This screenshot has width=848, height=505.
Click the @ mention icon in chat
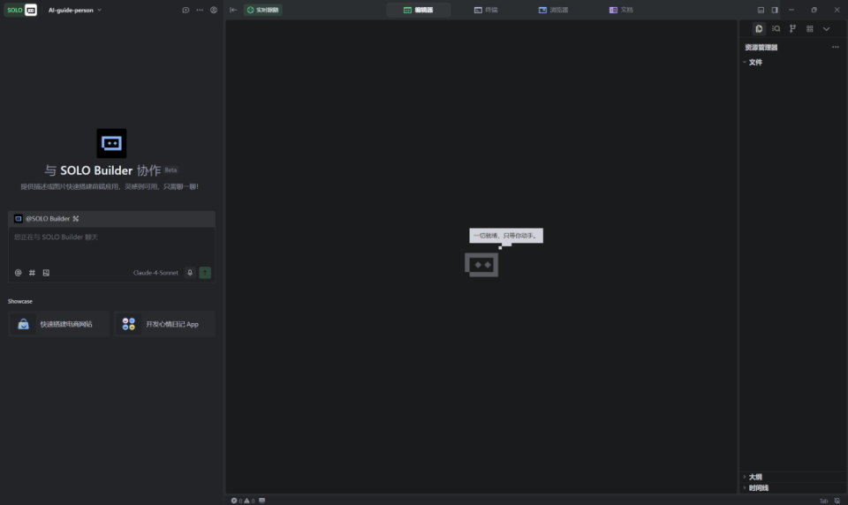(18, 273)
